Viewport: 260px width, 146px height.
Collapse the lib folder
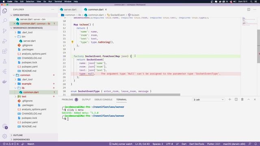(x=15, y=88)
